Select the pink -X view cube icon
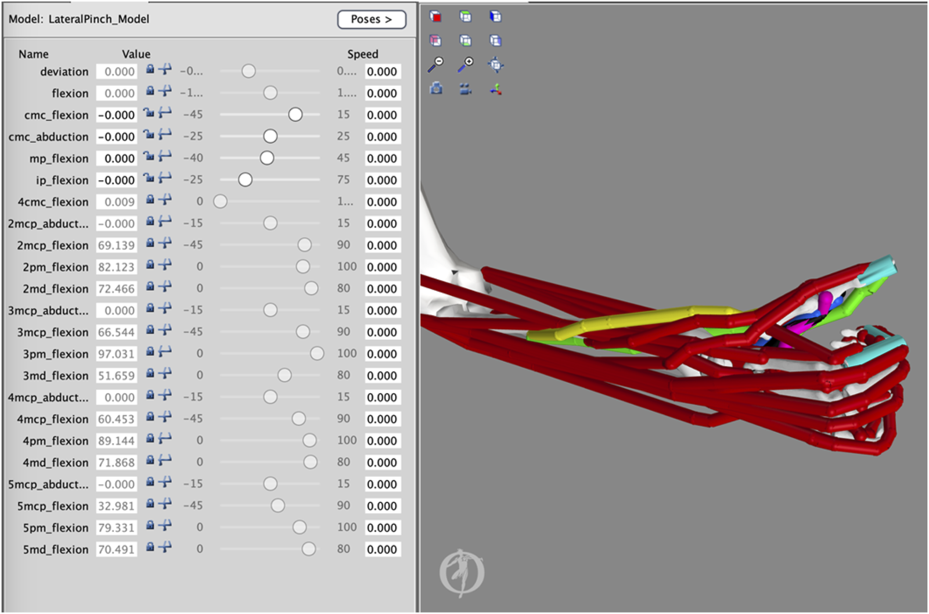The height and width of the screenshot is (614, 929). (x=435, y=40)
